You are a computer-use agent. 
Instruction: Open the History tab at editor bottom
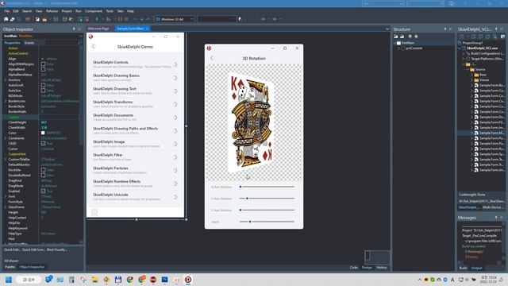click(x=381, y=268)
